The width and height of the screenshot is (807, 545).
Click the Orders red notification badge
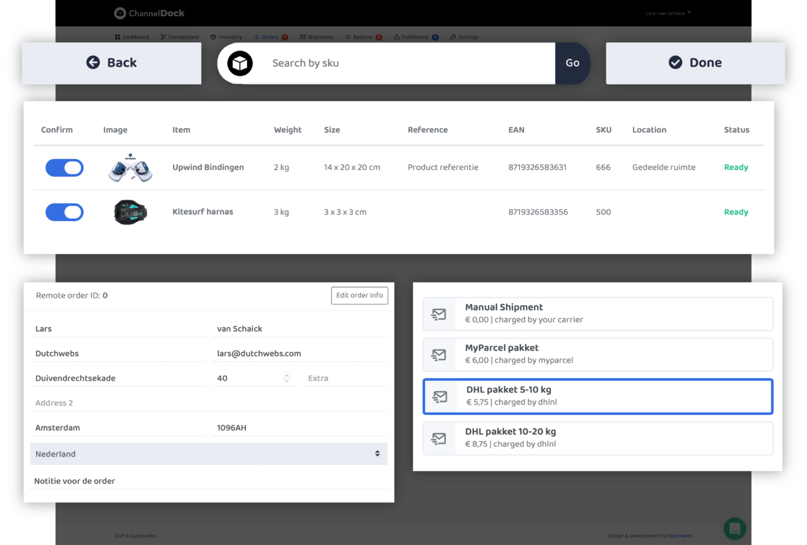click(x=285, y=37)
